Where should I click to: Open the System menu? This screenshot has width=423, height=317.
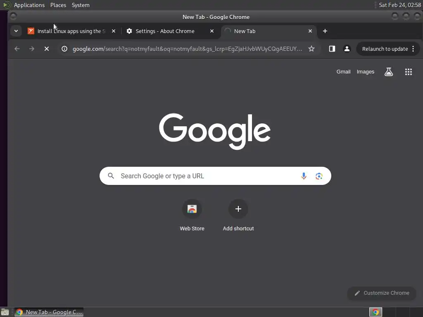pos(81,5)
